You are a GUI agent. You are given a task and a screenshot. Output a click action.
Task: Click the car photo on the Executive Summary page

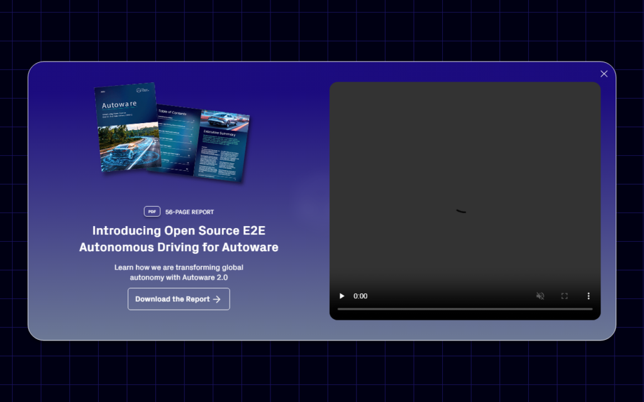(228, 121)
